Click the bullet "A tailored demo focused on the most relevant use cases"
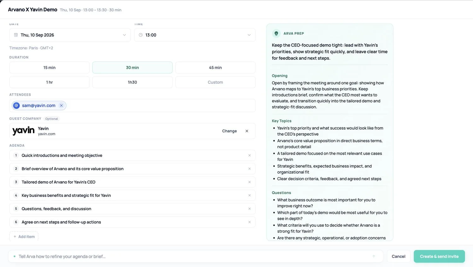This screenshot has width=473, height=267. (330, 156)
